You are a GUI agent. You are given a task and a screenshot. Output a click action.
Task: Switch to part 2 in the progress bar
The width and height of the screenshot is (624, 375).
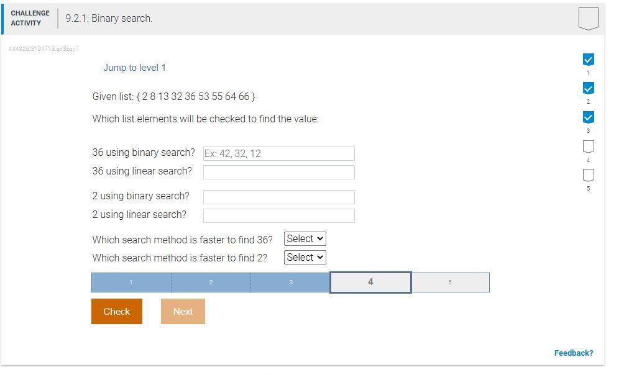(x=211, y=282)
